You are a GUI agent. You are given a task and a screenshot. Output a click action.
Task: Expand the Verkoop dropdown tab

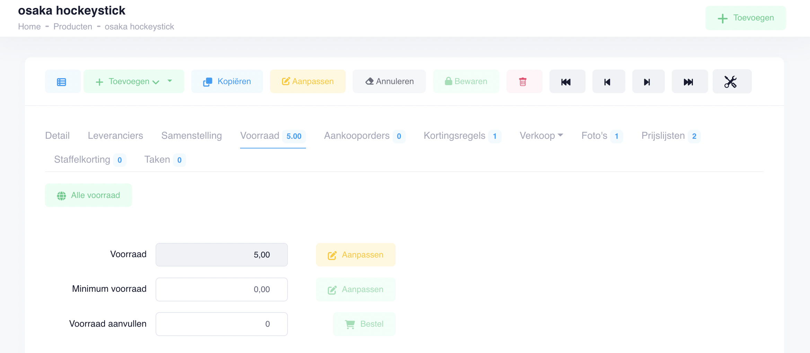coord(541,136)
